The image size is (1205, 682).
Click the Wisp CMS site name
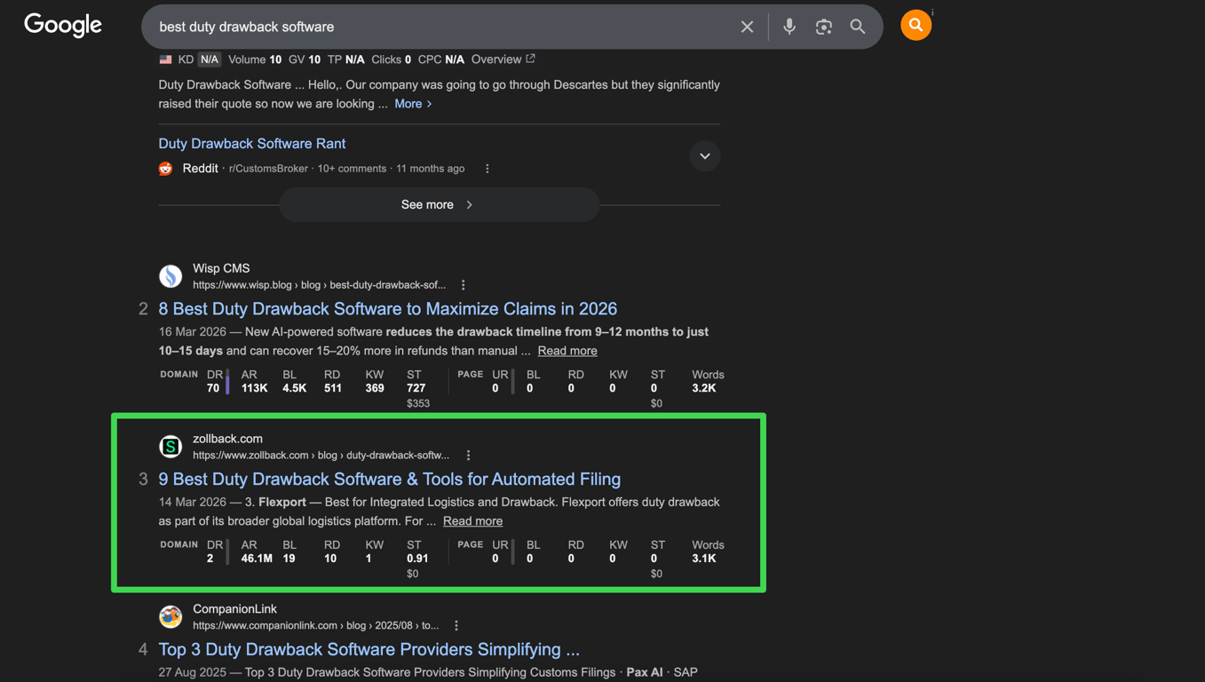(221, 268)
